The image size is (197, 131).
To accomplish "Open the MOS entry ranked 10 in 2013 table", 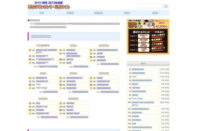I will coord(143,104).
